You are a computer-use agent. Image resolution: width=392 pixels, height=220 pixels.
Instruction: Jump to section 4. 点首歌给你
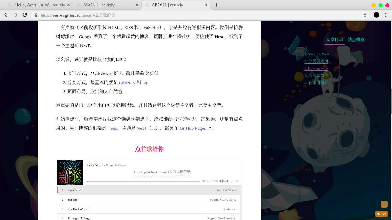[x=316, y=76]
